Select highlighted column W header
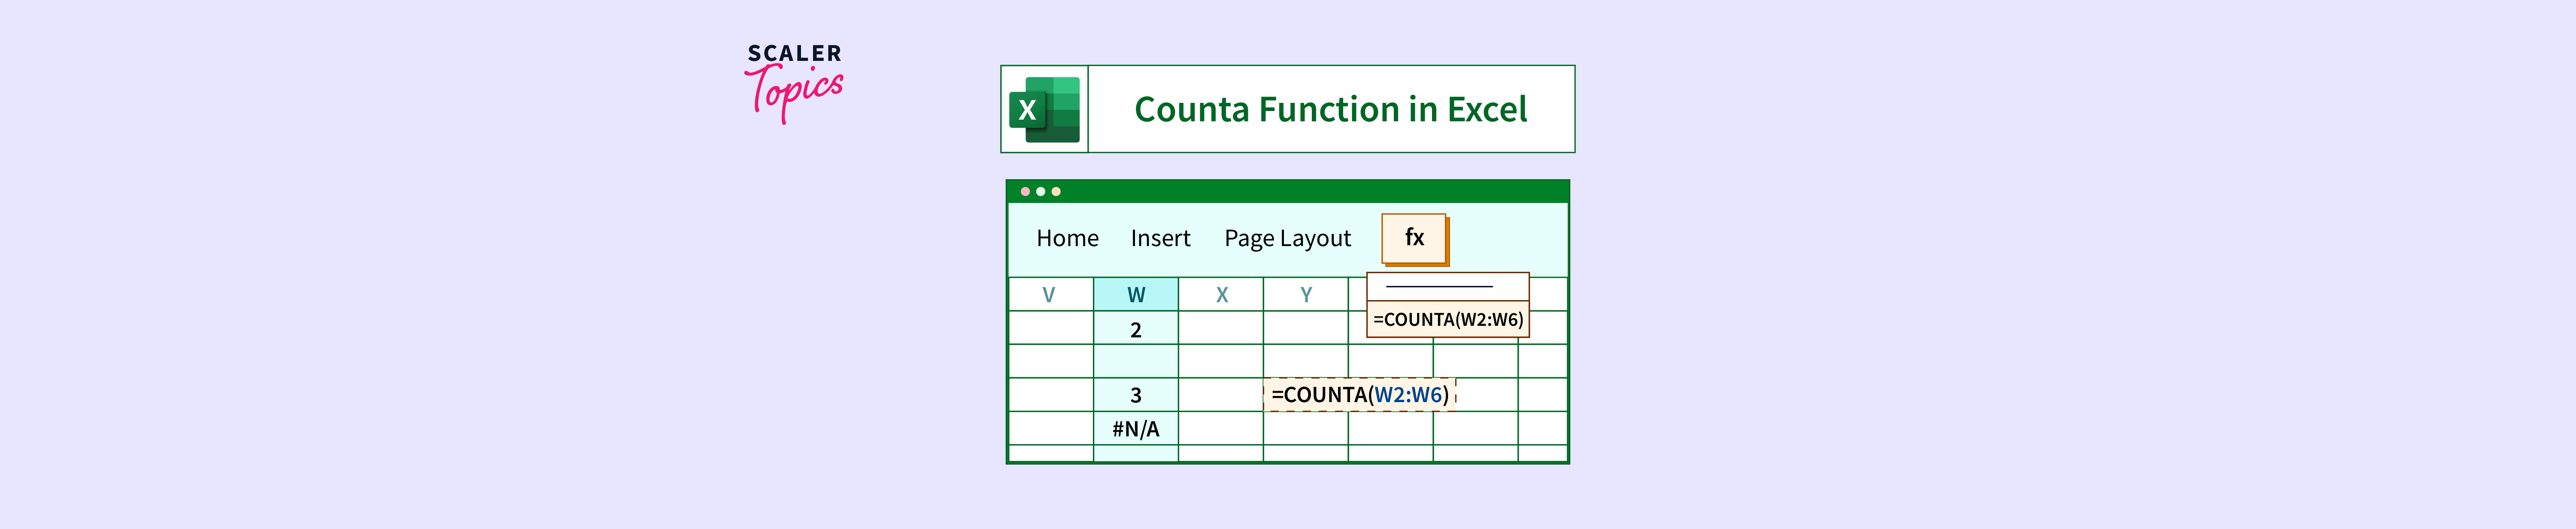Screen dimensions: 2576x529 point(1136,295)
